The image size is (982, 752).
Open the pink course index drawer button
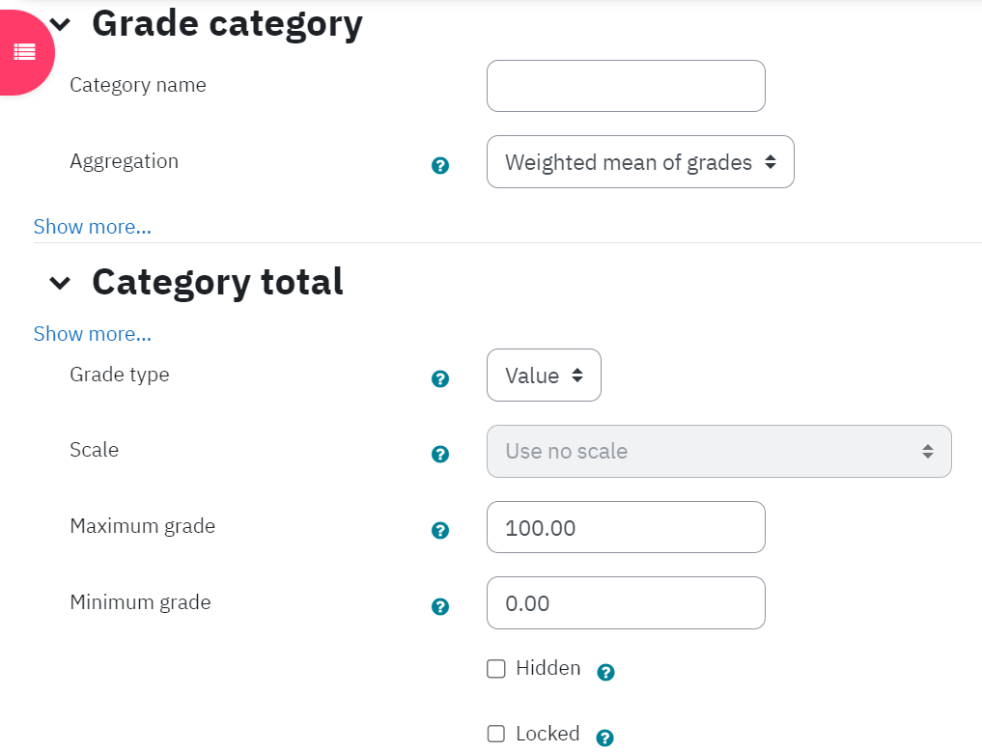(22, 52)
